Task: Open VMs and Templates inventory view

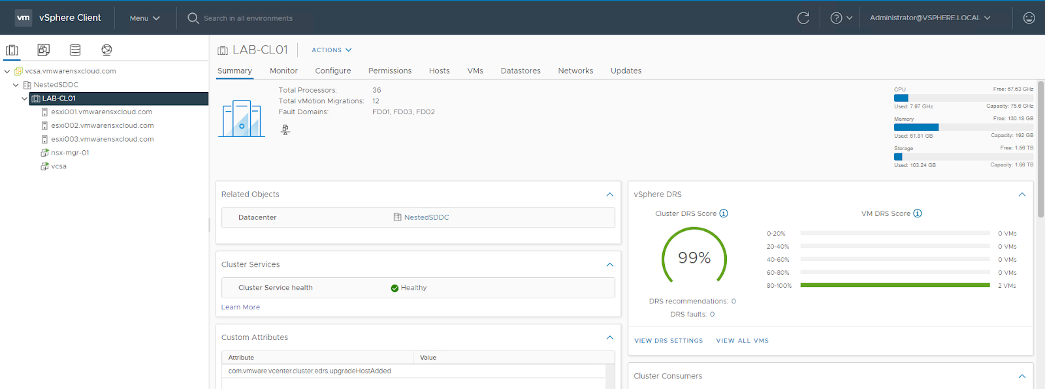Action: pyautogui.click(x=43, y=50)
